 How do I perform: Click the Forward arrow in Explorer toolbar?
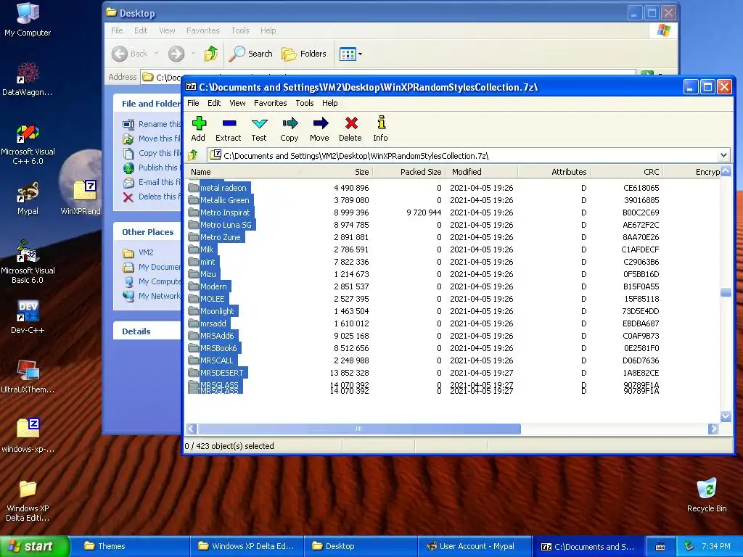(x=176, y=54)
